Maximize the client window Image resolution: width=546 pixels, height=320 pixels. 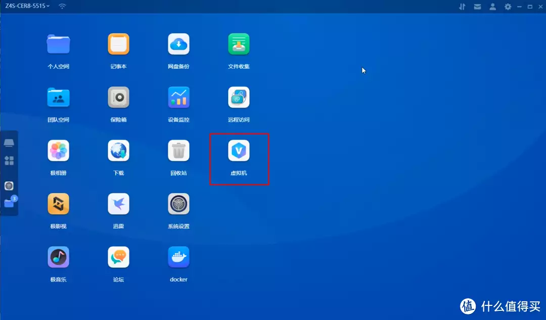530,7
